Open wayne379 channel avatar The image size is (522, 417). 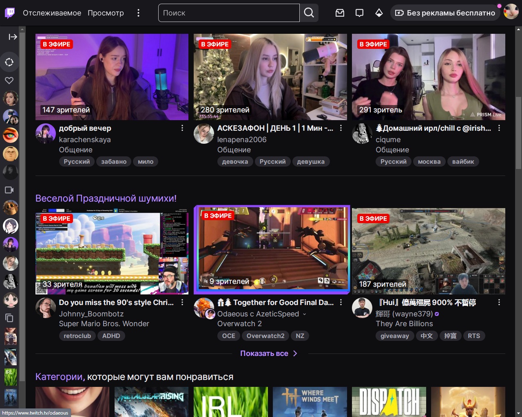[x=362, y=308]
